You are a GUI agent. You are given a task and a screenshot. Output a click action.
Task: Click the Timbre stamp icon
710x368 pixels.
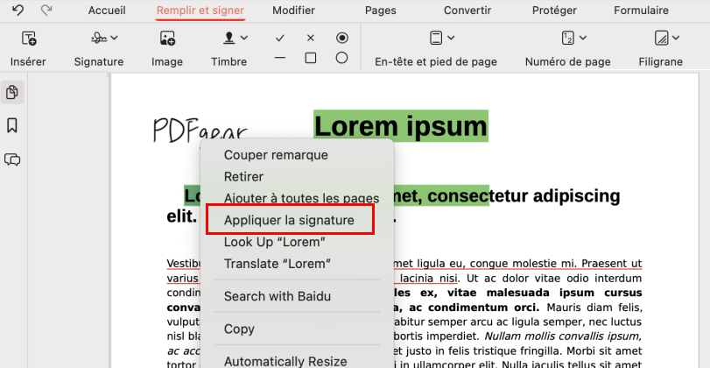228,38
